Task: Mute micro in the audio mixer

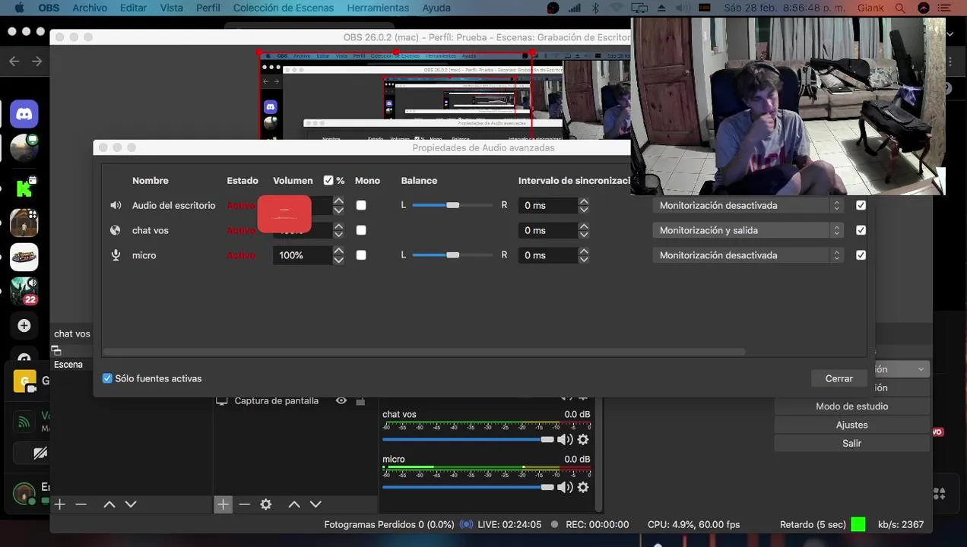Action: point(565,487)
